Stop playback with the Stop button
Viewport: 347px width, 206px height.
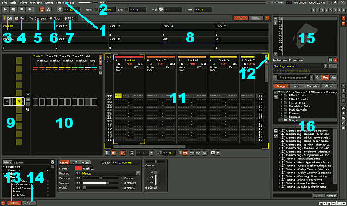click(x=22, y=9)
